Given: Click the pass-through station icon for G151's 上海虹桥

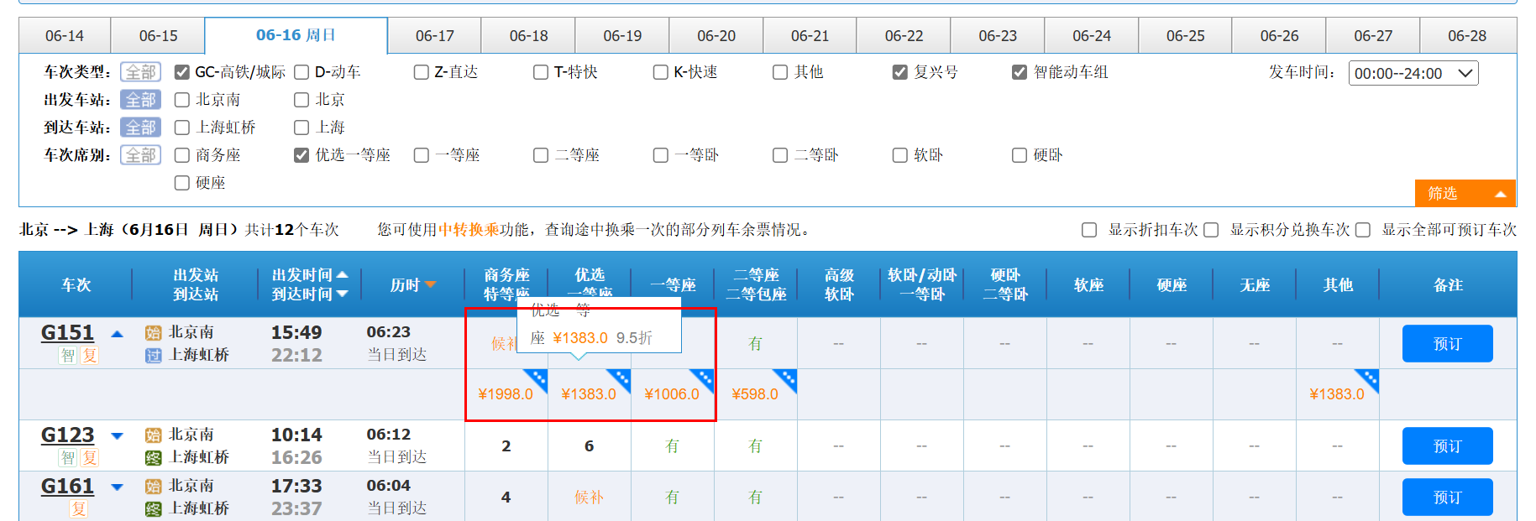Looking at the screenshot, I should point(153,356).
